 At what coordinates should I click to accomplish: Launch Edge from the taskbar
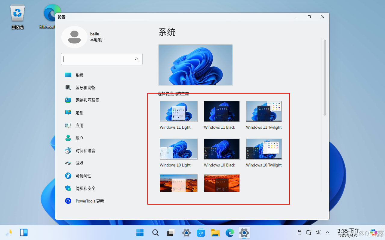(x=230, y=232)
